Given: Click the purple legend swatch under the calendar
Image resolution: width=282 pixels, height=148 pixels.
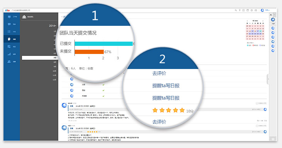Looking at the screenshot, I should 260,45.
